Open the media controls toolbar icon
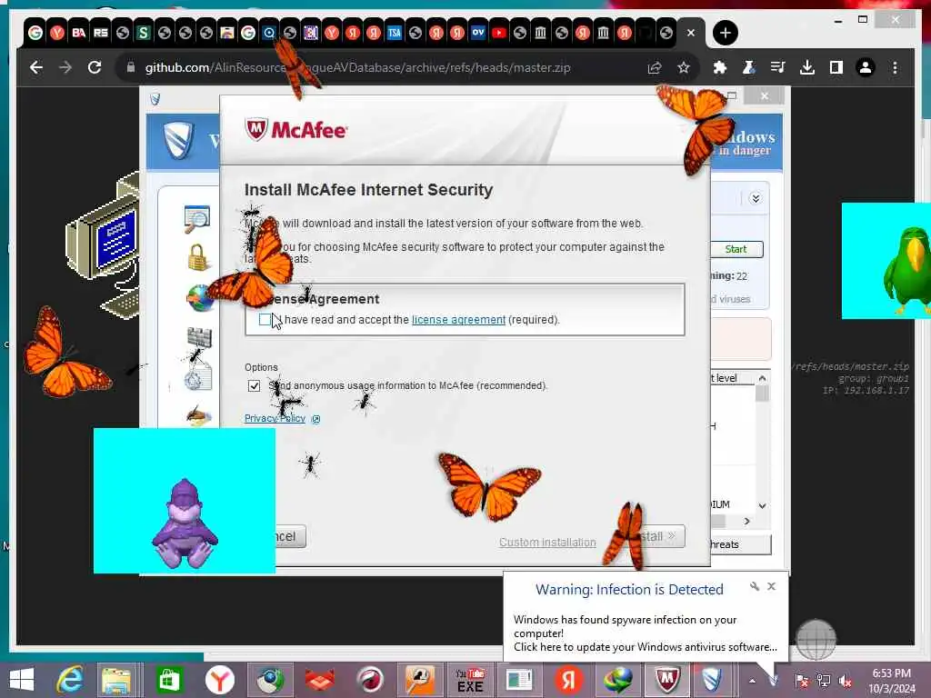 coord(778,67)
